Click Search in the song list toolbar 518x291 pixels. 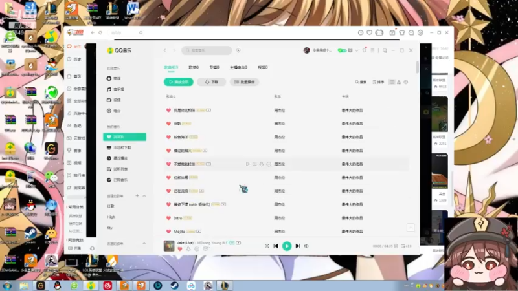click(361, 82)
